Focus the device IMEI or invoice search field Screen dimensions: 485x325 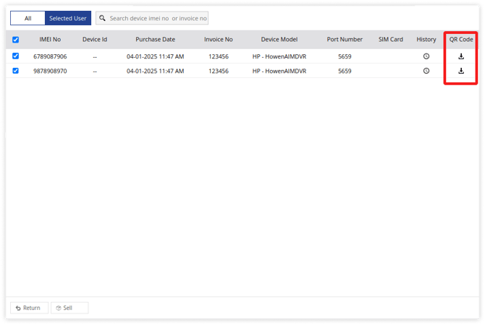[x=158, y=18]
